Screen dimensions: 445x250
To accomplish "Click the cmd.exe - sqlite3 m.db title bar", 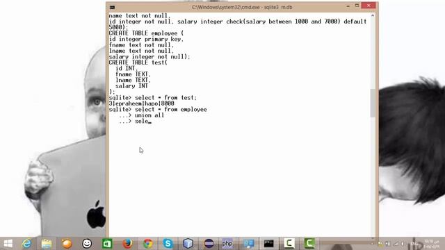I will click(242, 7).
